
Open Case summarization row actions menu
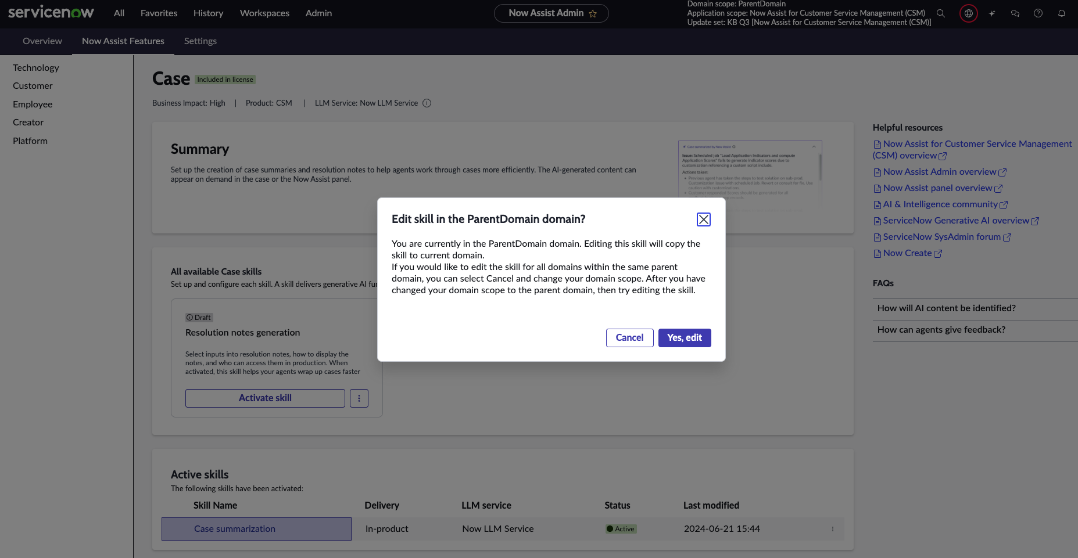[833, 529]
